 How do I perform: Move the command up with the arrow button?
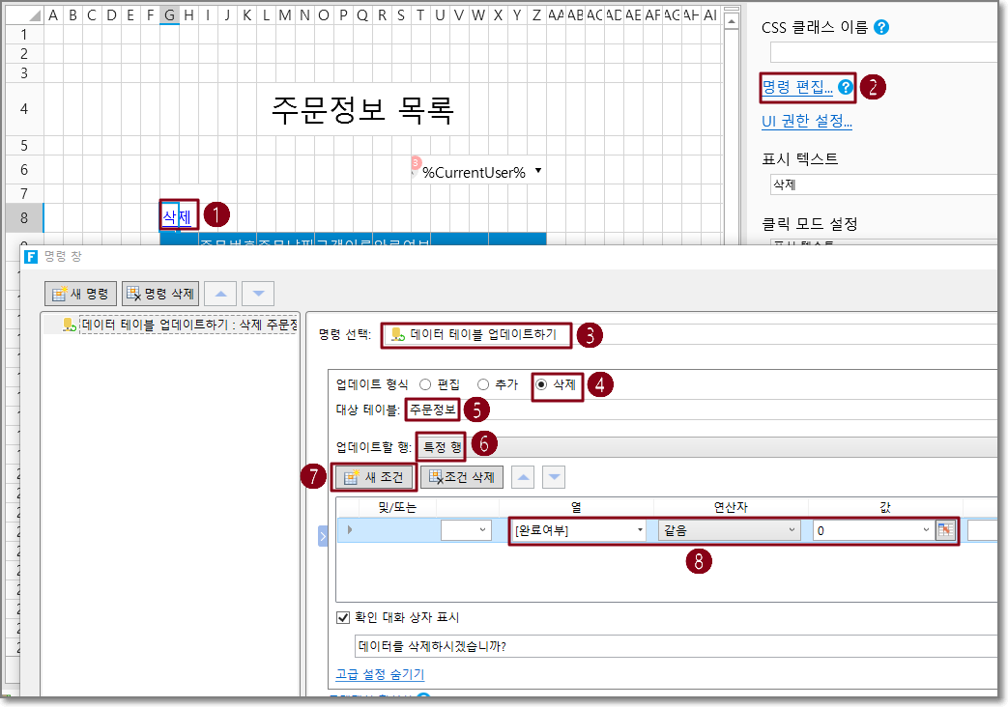(219, 293)
